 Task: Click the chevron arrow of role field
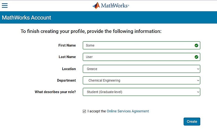click(x=198, y=92)
